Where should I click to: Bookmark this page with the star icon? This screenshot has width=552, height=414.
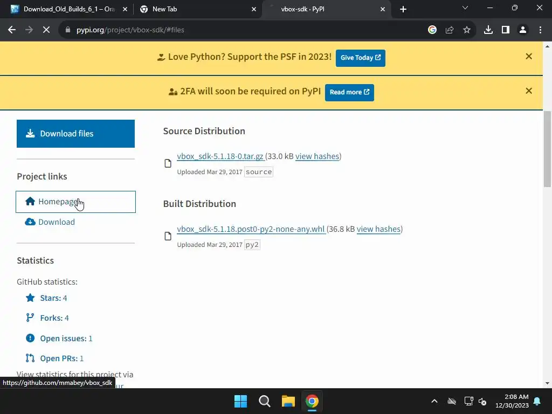[467, 30]
